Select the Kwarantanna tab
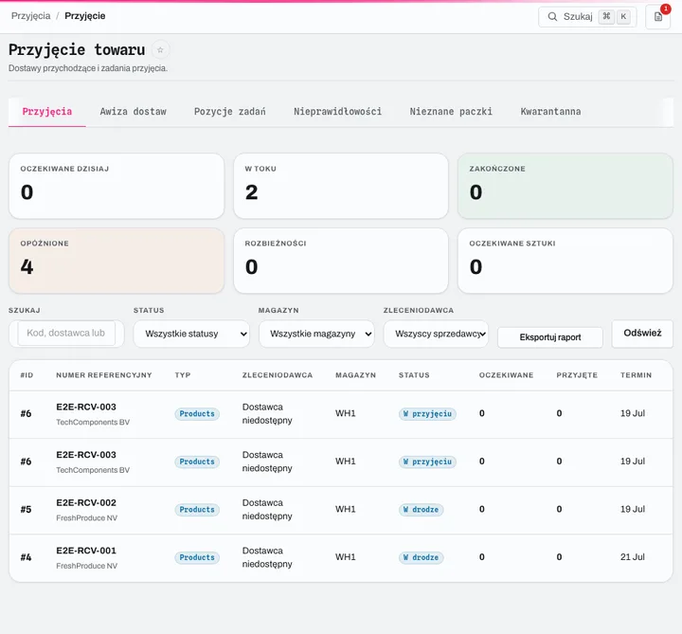 coord(550,112)
